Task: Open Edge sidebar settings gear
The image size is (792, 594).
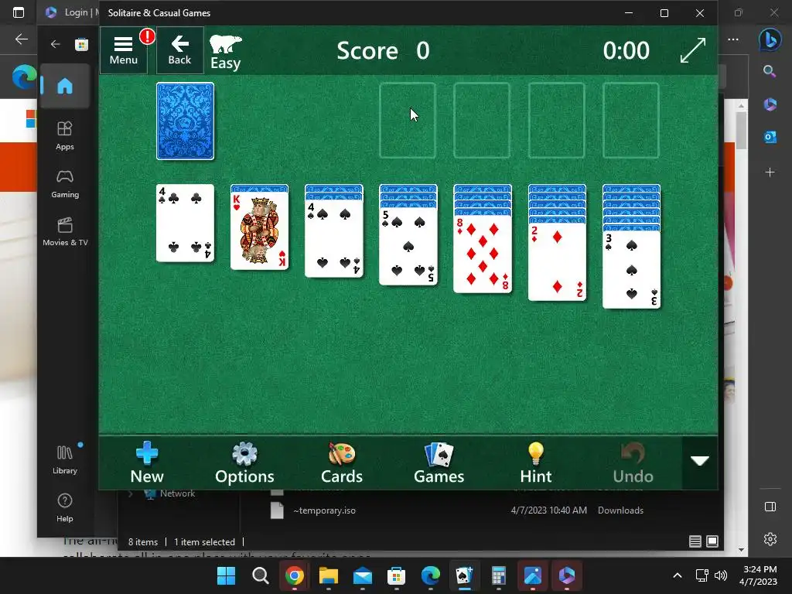Action: click(770, 539)
